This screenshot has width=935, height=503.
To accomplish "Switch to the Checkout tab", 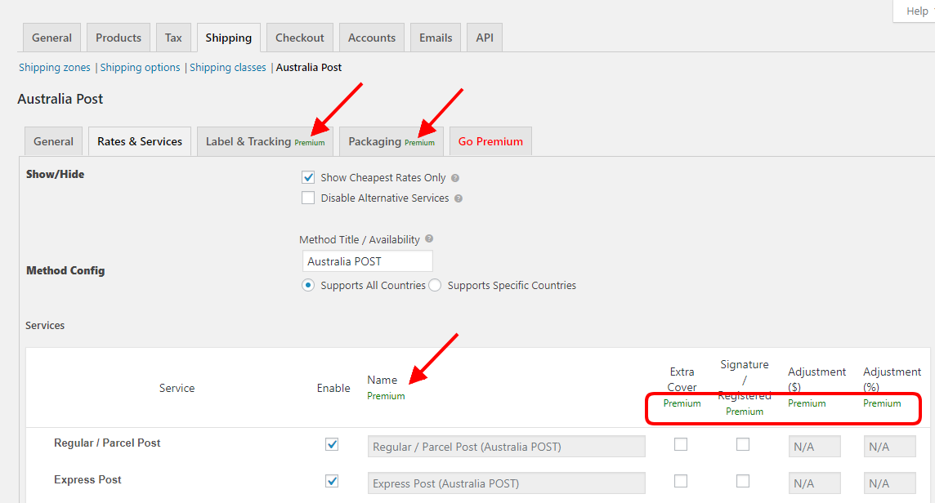I will 299,38.
